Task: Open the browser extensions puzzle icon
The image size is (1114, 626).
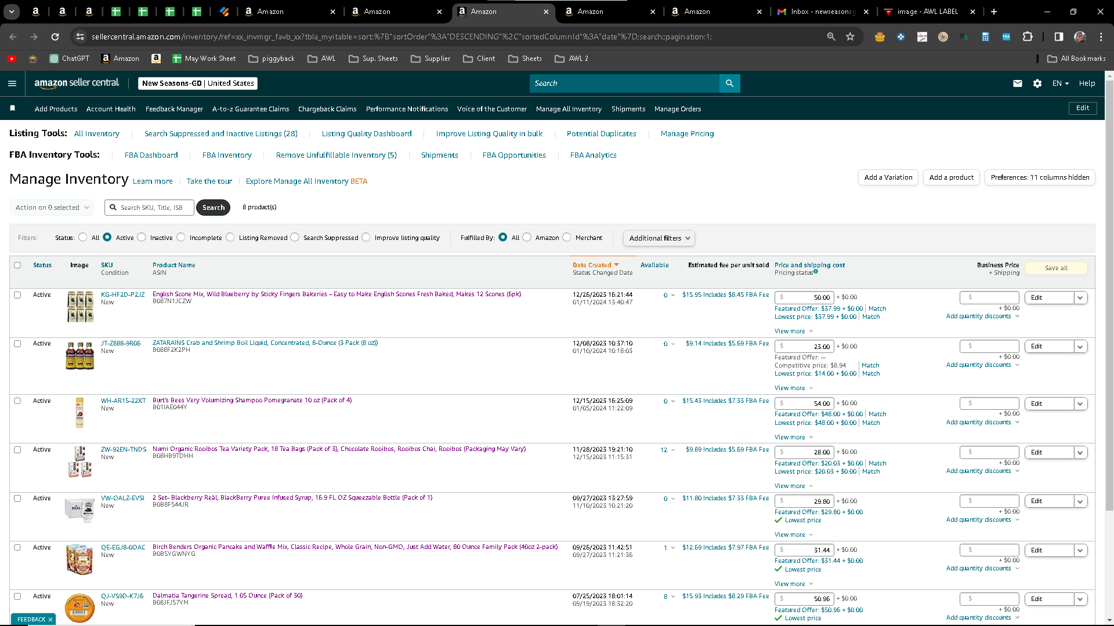Action: pyautogui.click(x=1028, y=37)
